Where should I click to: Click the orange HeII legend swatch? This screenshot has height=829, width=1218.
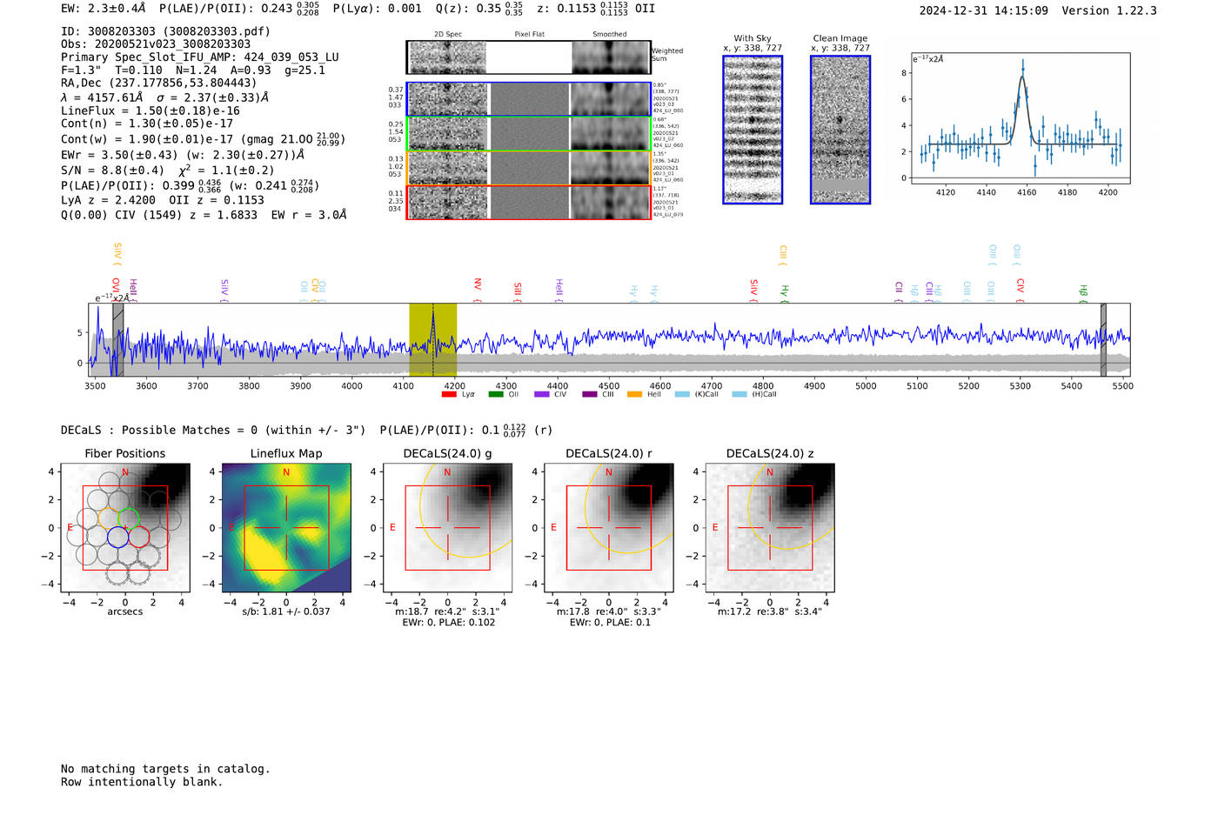click(x=634, y=394)
